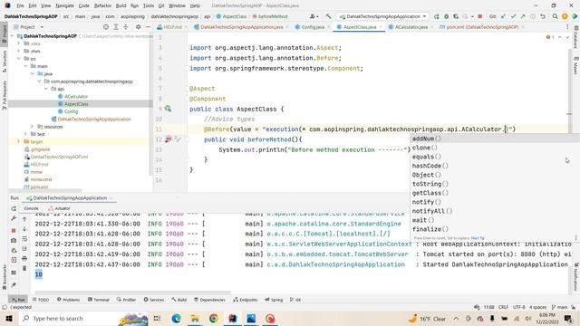Click the Git update project arrow

pyautogui.click(x=504, y=16)
